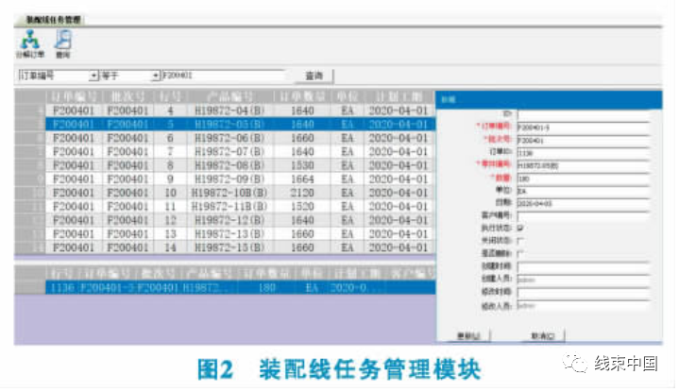Select cell H19872-11B(B)
The image size is (679, 392).
click(x=229, y=206)
